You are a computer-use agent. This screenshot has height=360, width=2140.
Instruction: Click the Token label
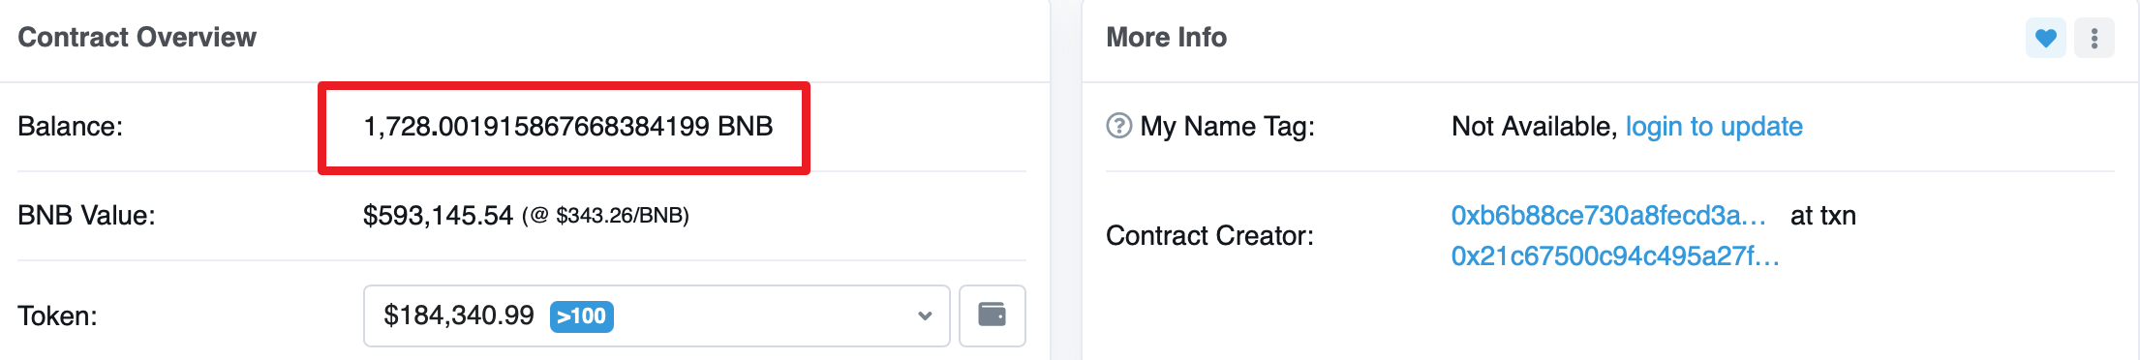(x=57, y=316)
